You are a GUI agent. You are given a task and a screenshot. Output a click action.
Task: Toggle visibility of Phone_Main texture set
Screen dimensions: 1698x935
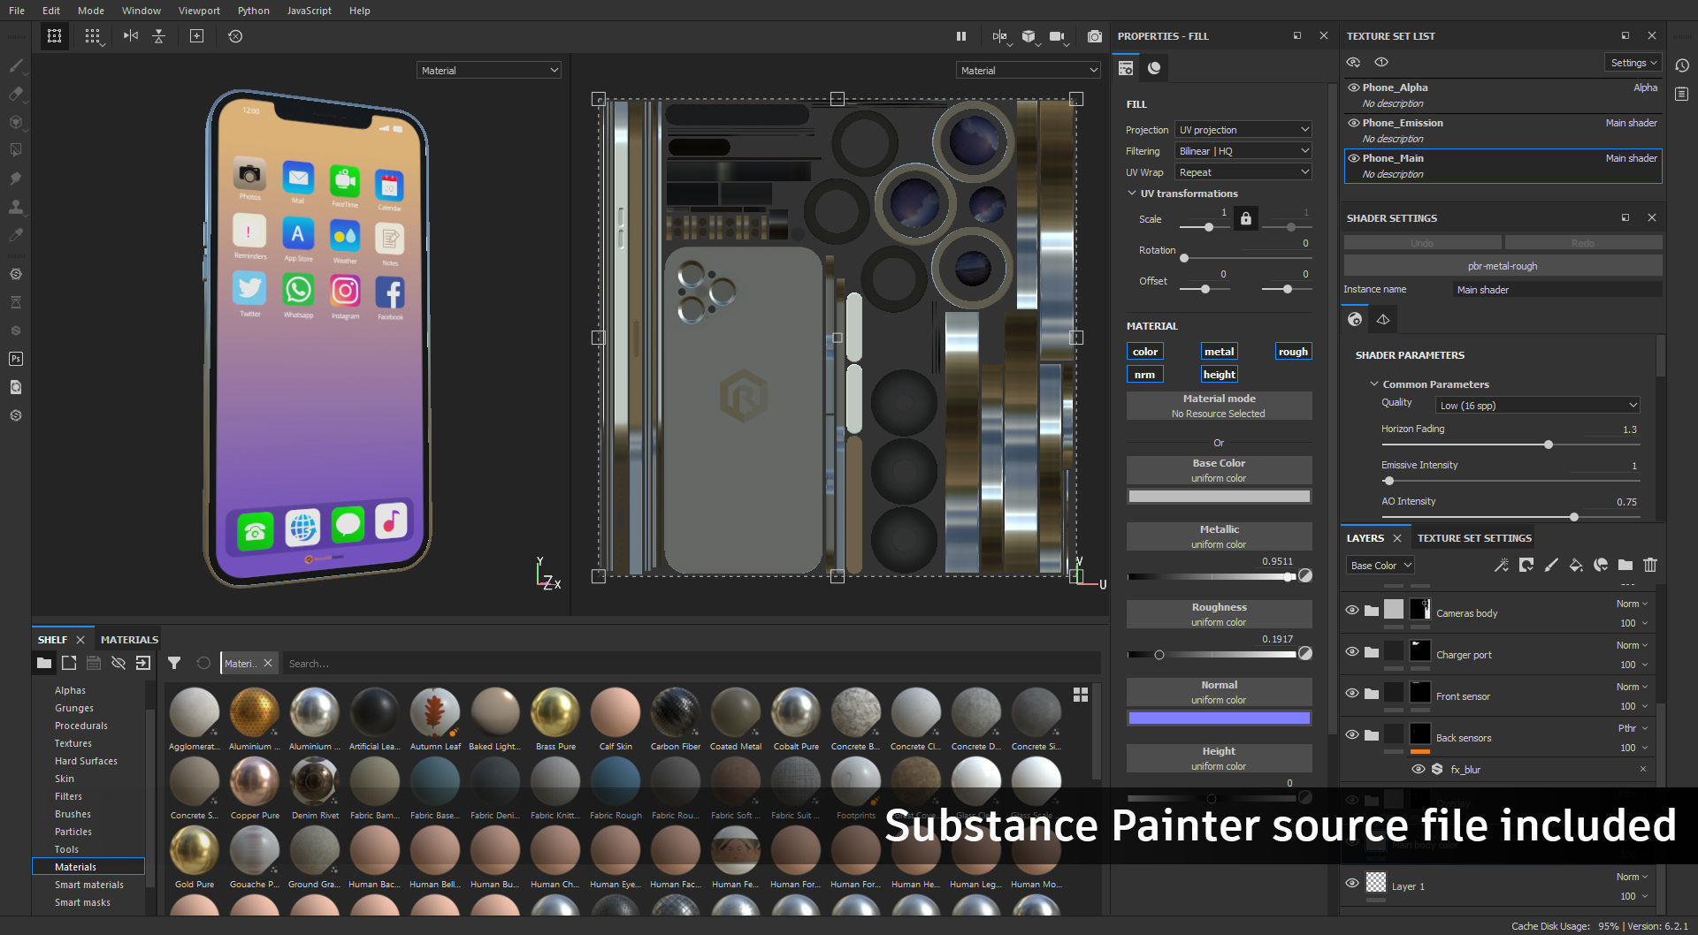pyautogui.click(x=1354, y=158)
